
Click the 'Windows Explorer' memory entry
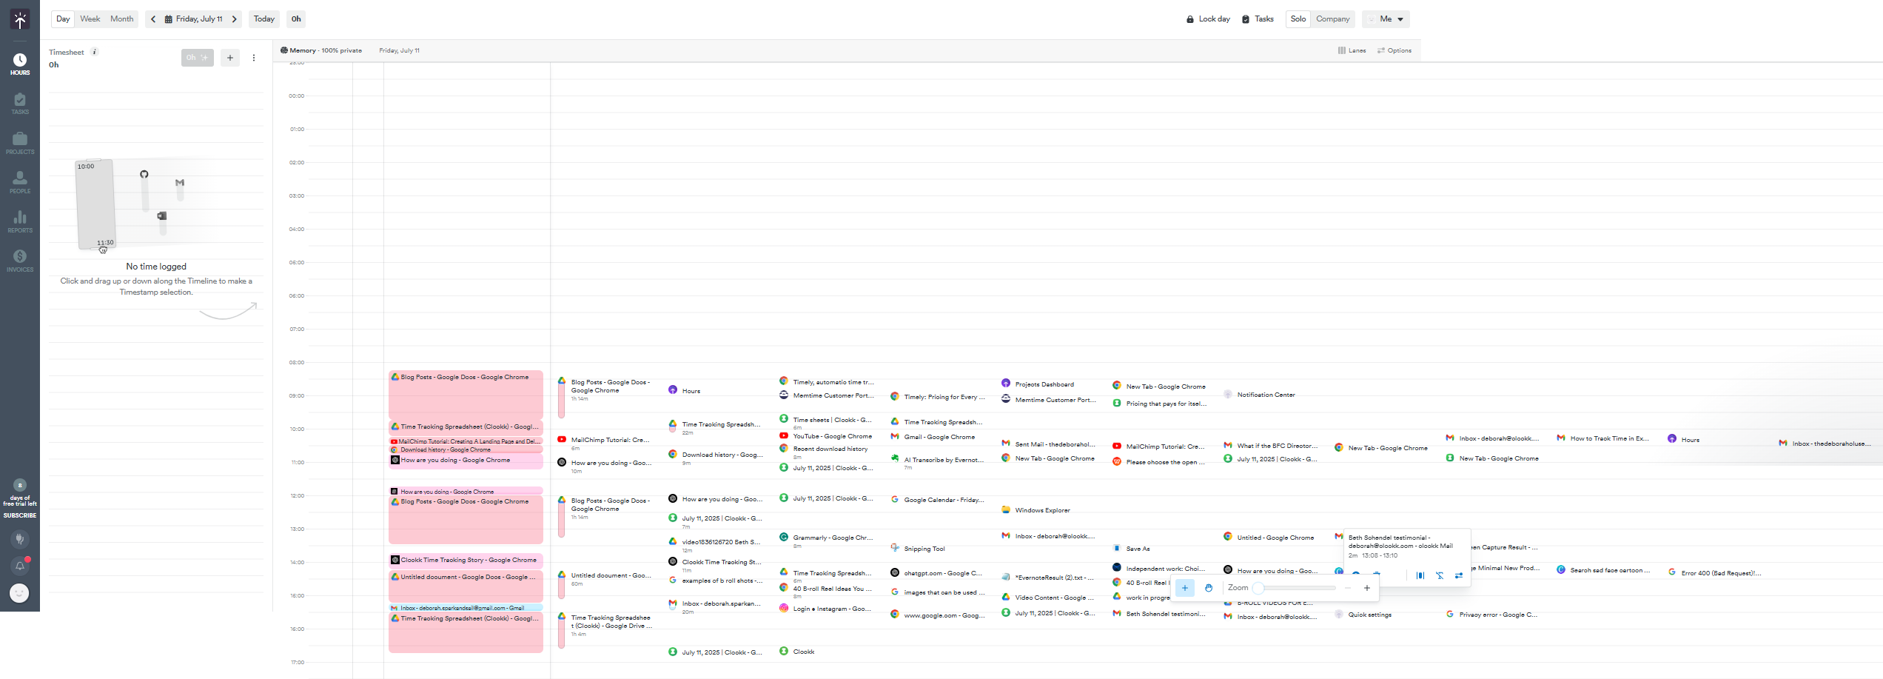click(x=1036, y=509)
